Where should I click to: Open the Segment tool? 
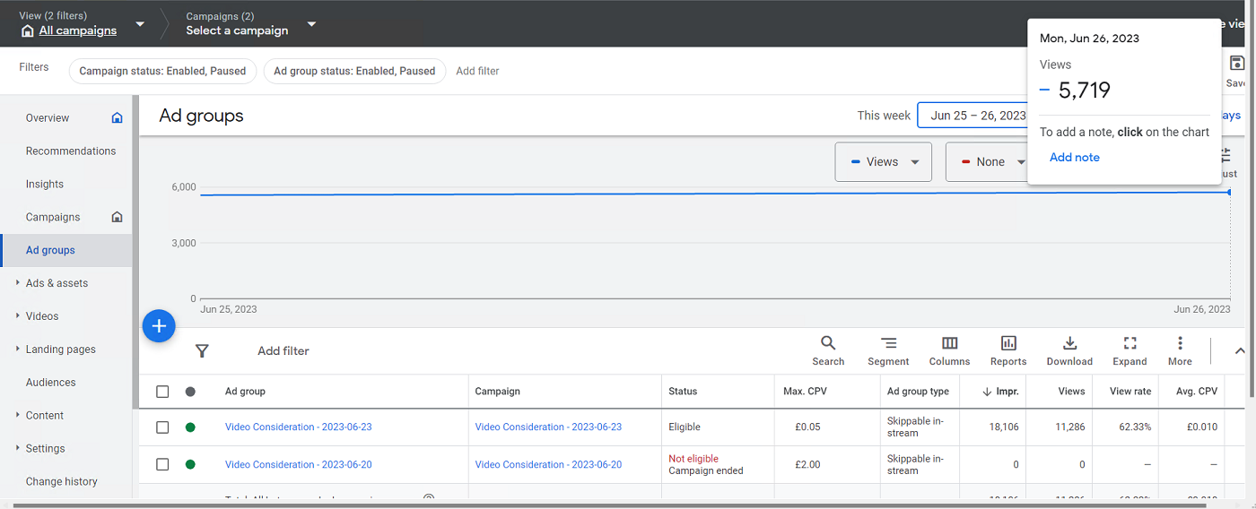(888, 351)
